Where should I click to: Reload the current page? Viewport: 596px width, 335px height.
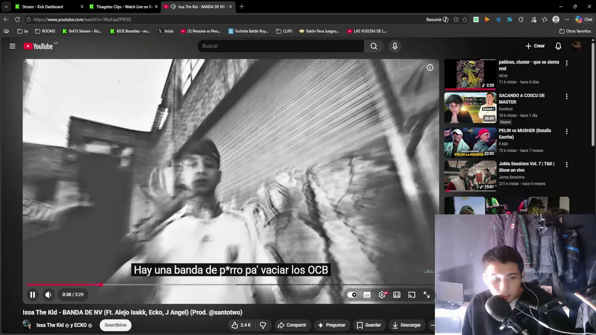tap(17, 20)
